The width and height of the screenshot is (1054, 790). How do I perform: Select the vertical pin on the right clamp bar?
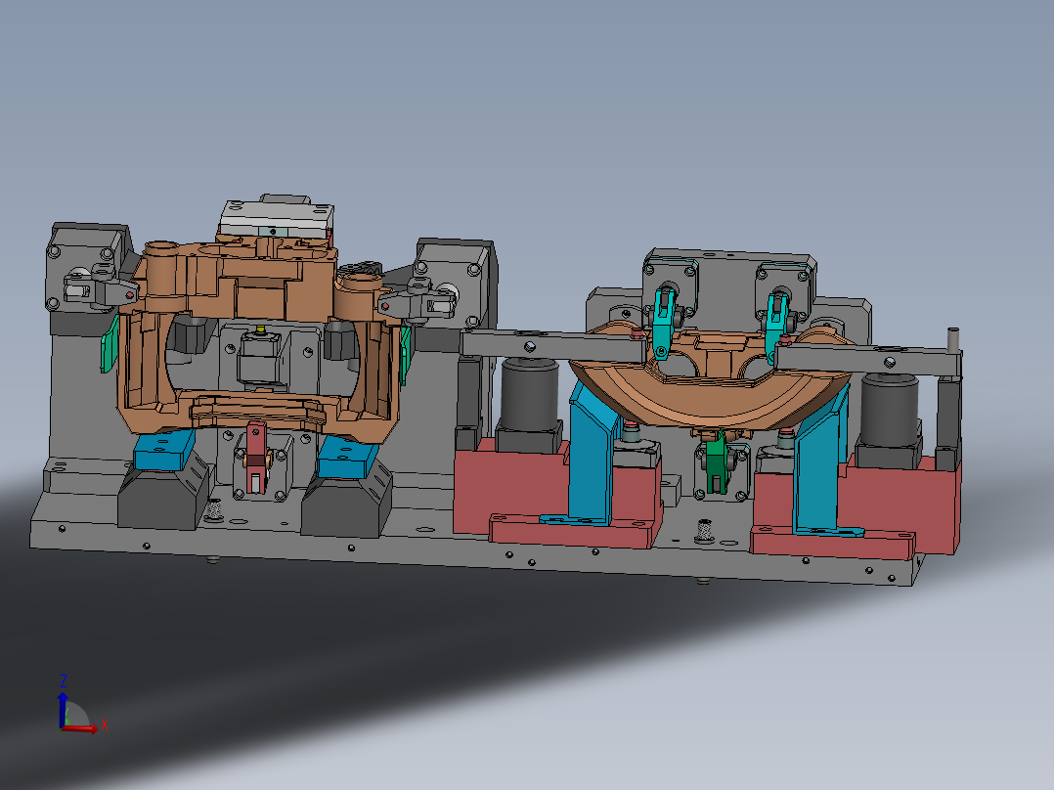pos(952,339)
